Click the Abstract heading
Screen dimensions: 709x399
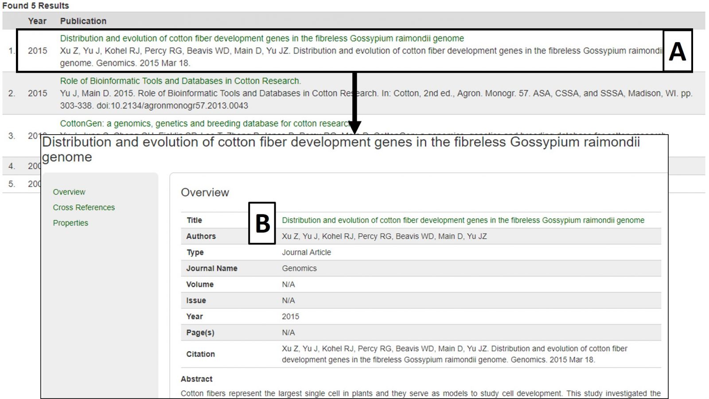click(196, 379)
